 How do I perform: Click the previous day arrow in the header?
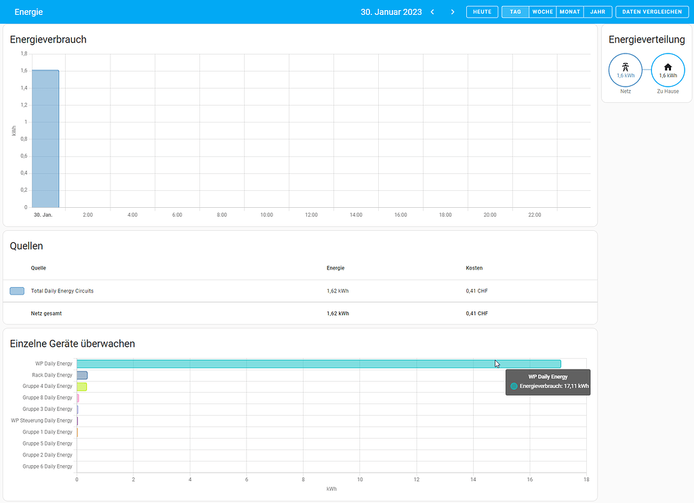click(432, 12)
